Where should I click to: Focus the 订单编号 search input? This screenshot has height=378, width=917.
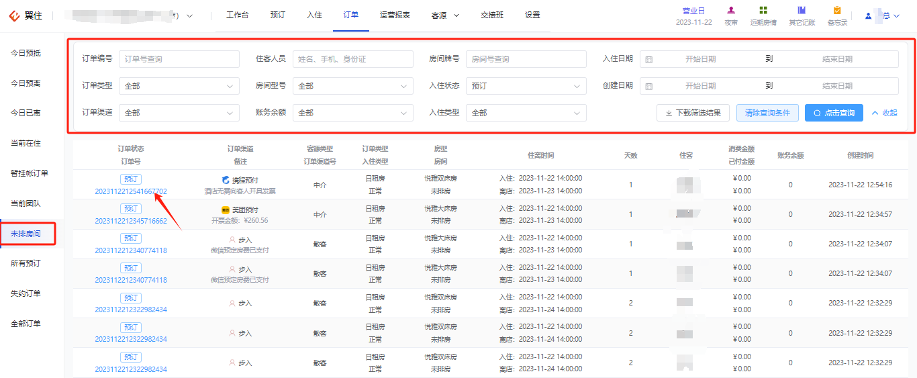[179, 59]
